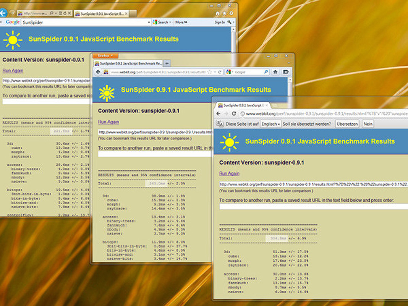Click the Chrome back arrow
Viewport: 408px width, 306px height.
point(219,114)
